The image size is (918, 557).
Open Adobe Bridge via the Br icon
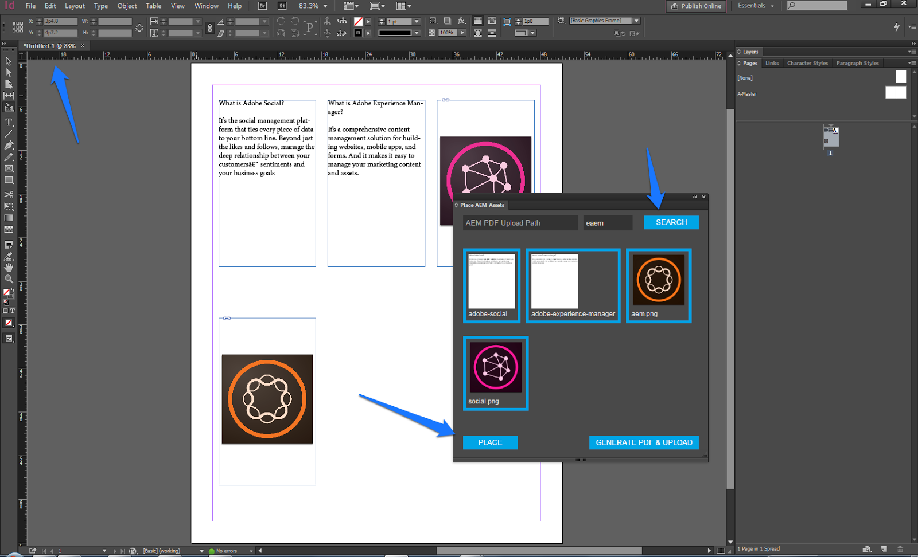point(262,6)
